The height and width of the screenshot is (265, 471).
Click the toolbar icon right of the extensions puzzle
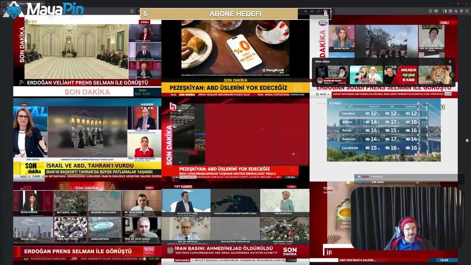point(436,11)
